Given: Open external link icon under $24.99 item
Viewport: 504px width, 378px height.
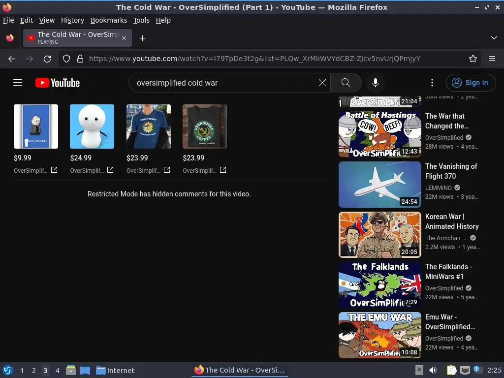Looking at the screenshot, I should [x=110, y=170].
